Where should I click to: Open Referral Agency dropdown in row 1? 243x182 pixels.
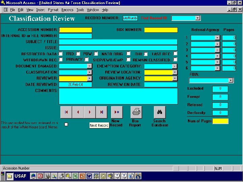(x=217, y=38)
